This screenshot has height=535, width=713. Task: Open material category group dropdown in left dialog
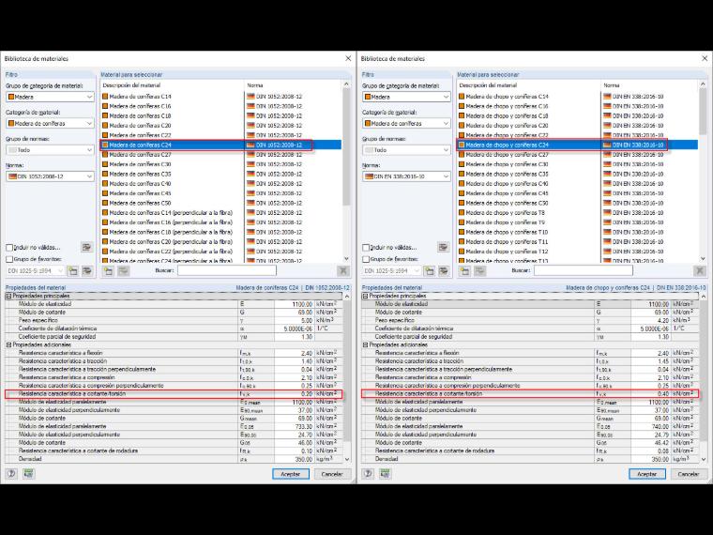[50, 97]
